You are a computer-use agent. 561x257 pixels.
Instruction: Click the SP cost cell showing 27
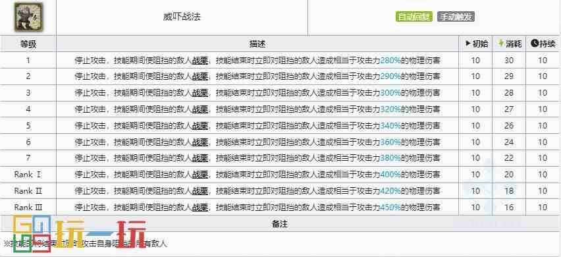(509, 109)
